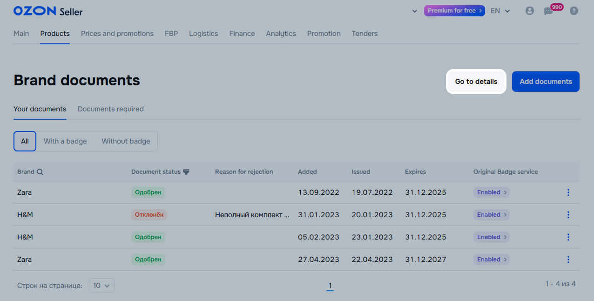The image size is (594, 301).
Task: Click the Document status column header
Action: tap(156, 172)
